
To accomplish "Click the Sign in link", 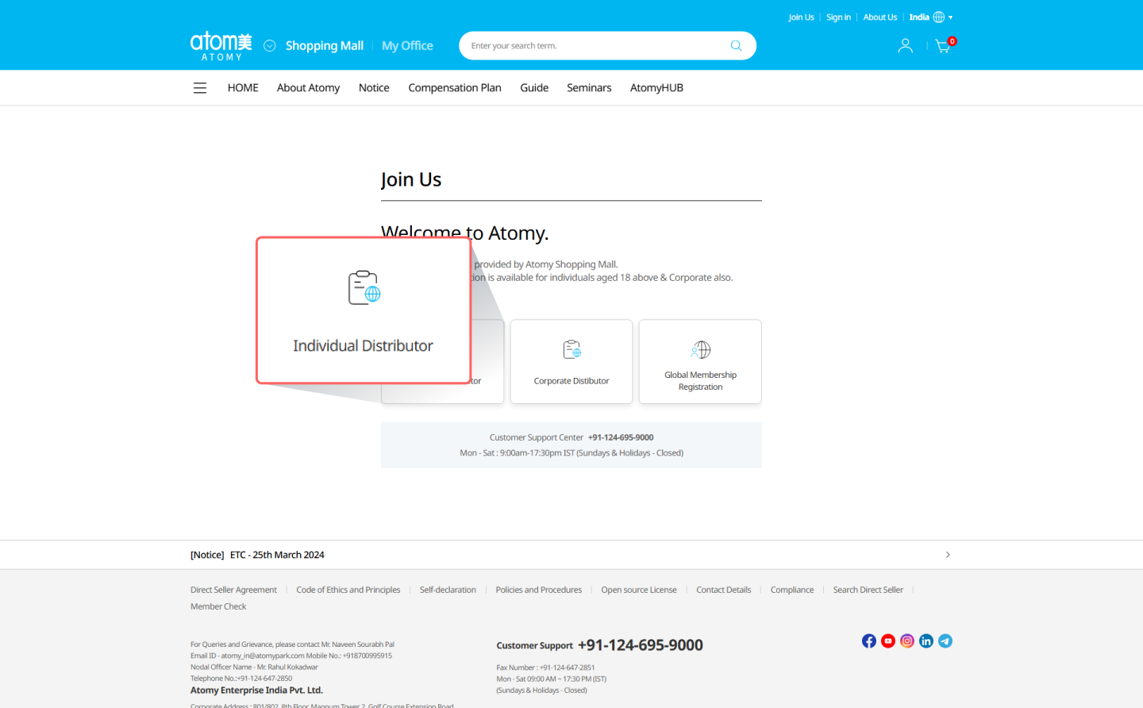I will point(838,17).
